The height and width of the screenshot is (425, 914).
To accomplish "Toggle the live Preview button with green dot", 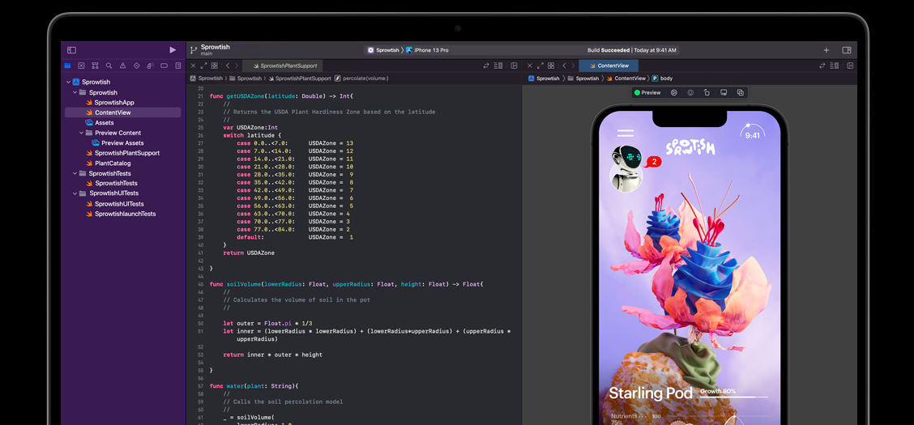I will pyautogui.click(x=647, y=93).
